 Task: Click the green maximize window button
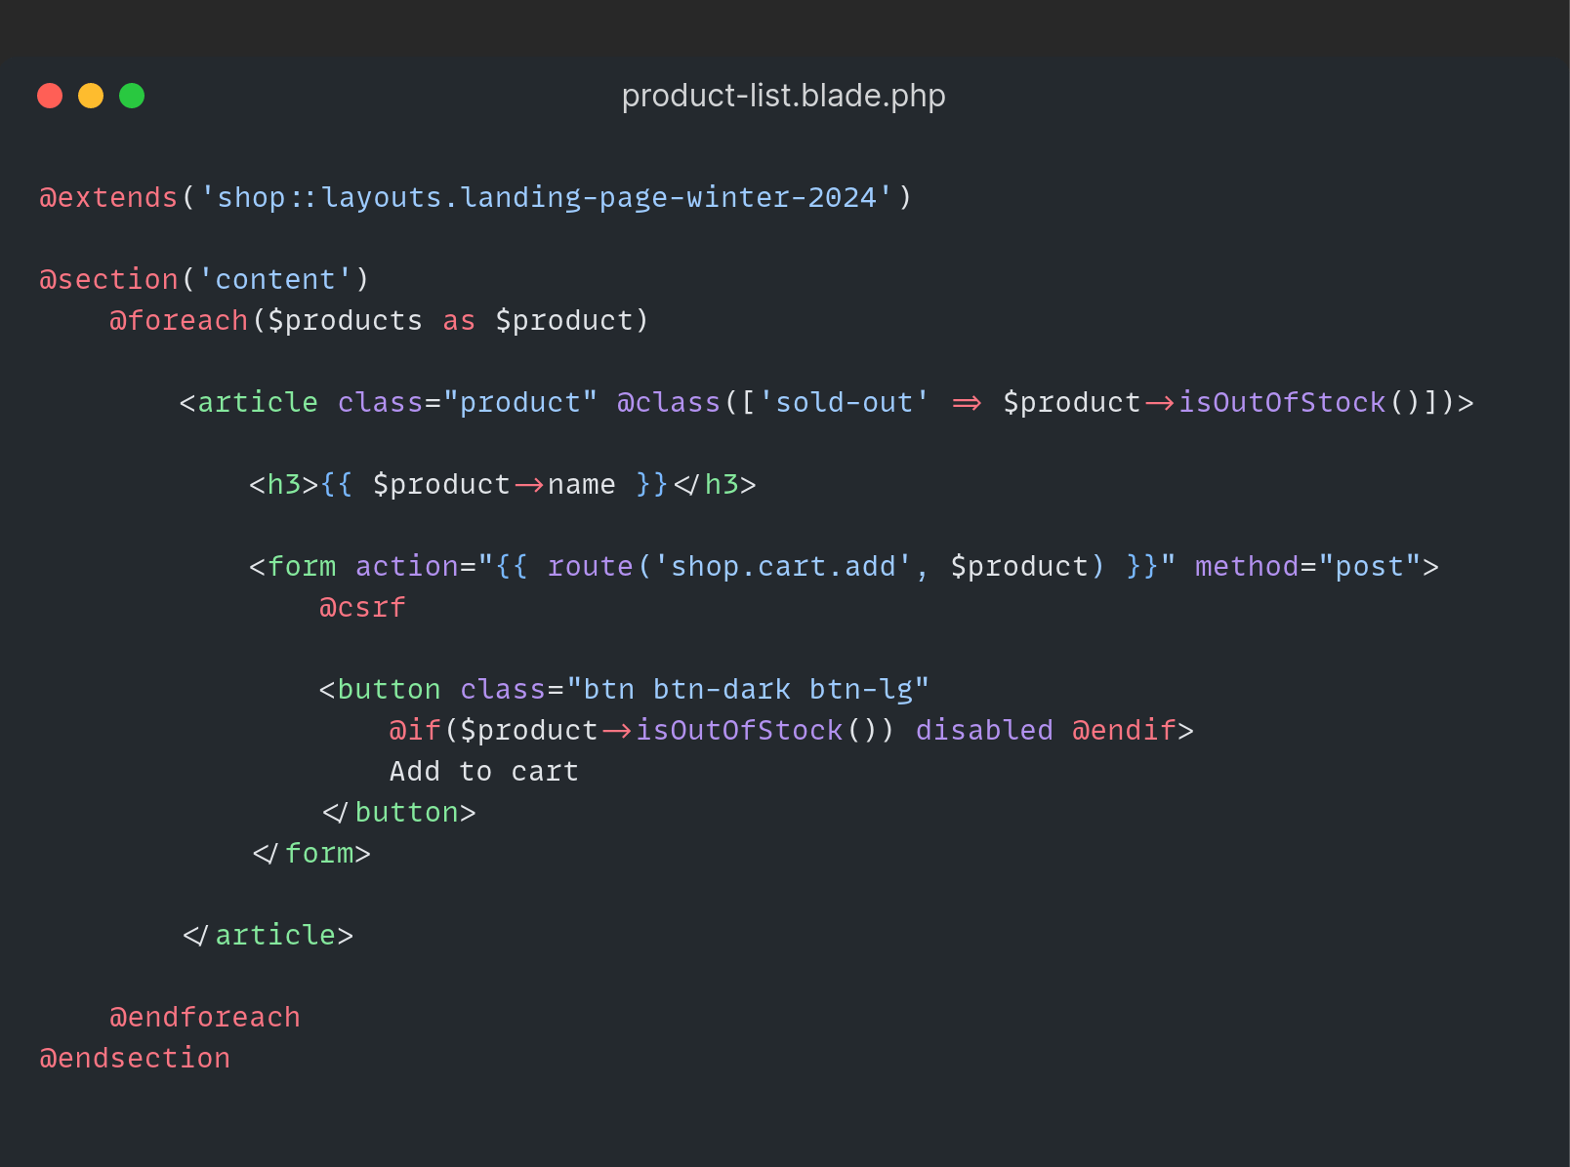(132, 96)
